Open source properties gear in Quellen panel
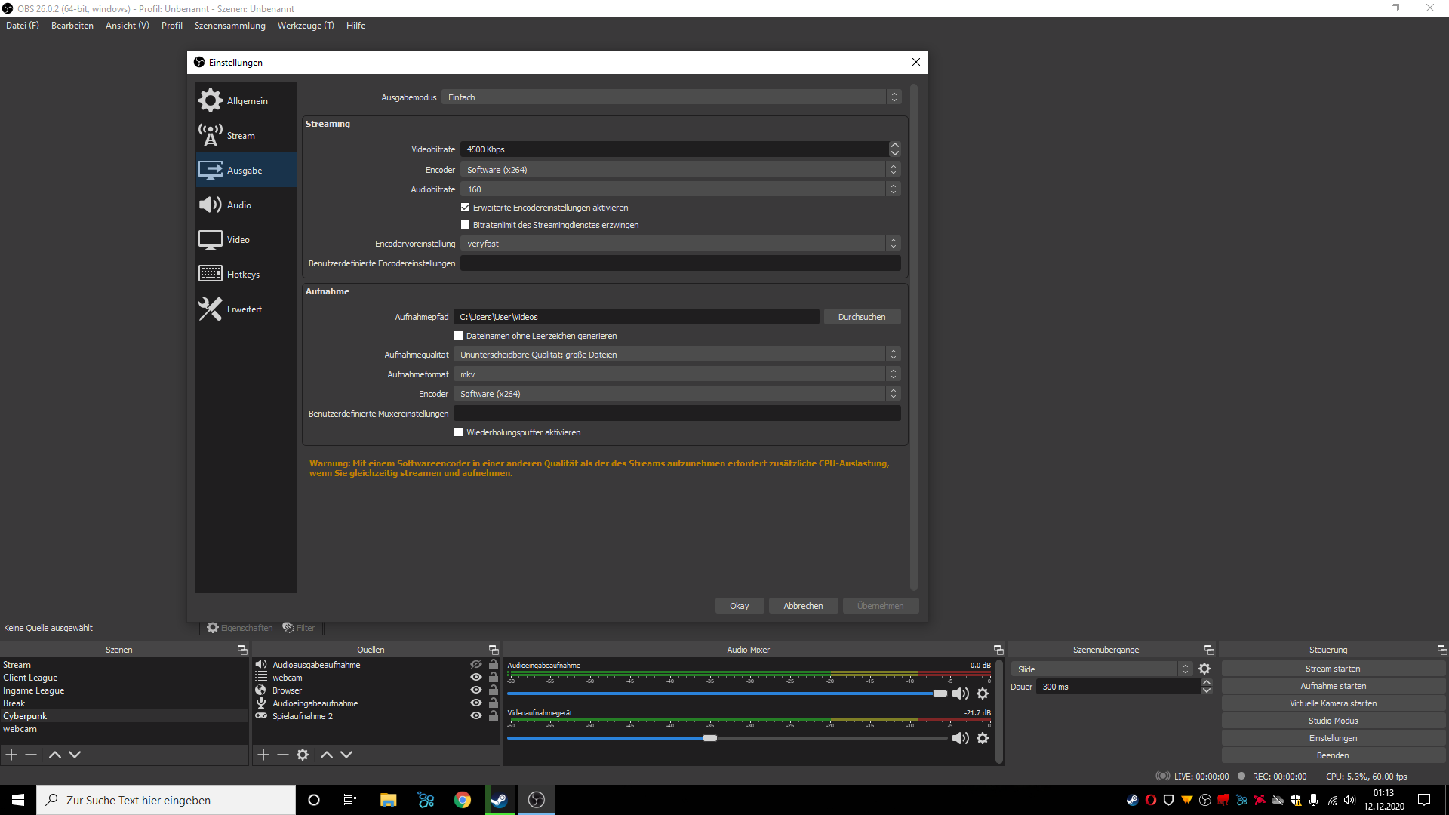This screenshot has width=1449, height=815. click(303, 755)
